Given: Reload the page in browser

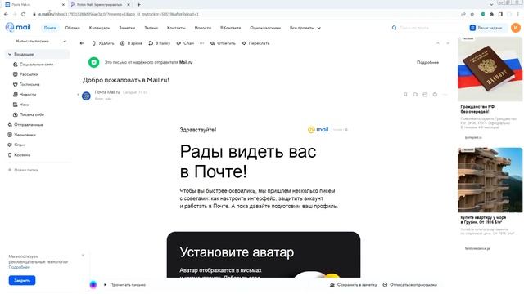Looking at the screenshot, I should (x=24, y=14).
